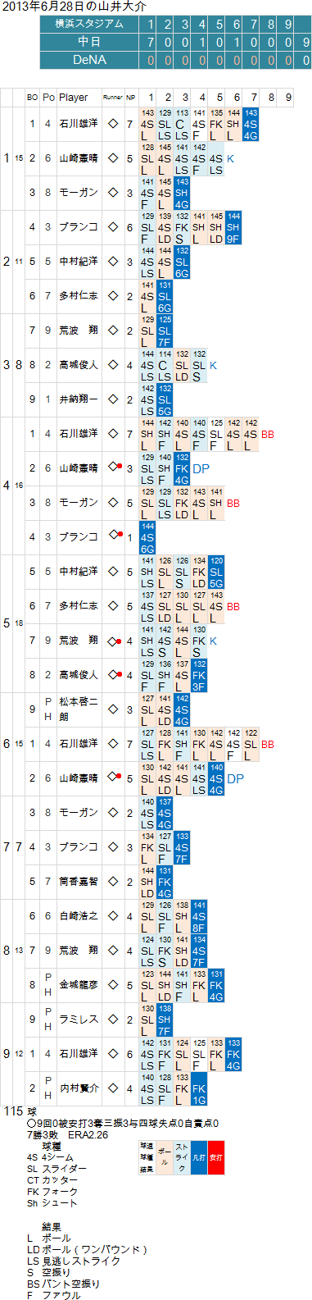Click the runner diamond icon for 白崎浩之
312x1300 pixels.
113,916
